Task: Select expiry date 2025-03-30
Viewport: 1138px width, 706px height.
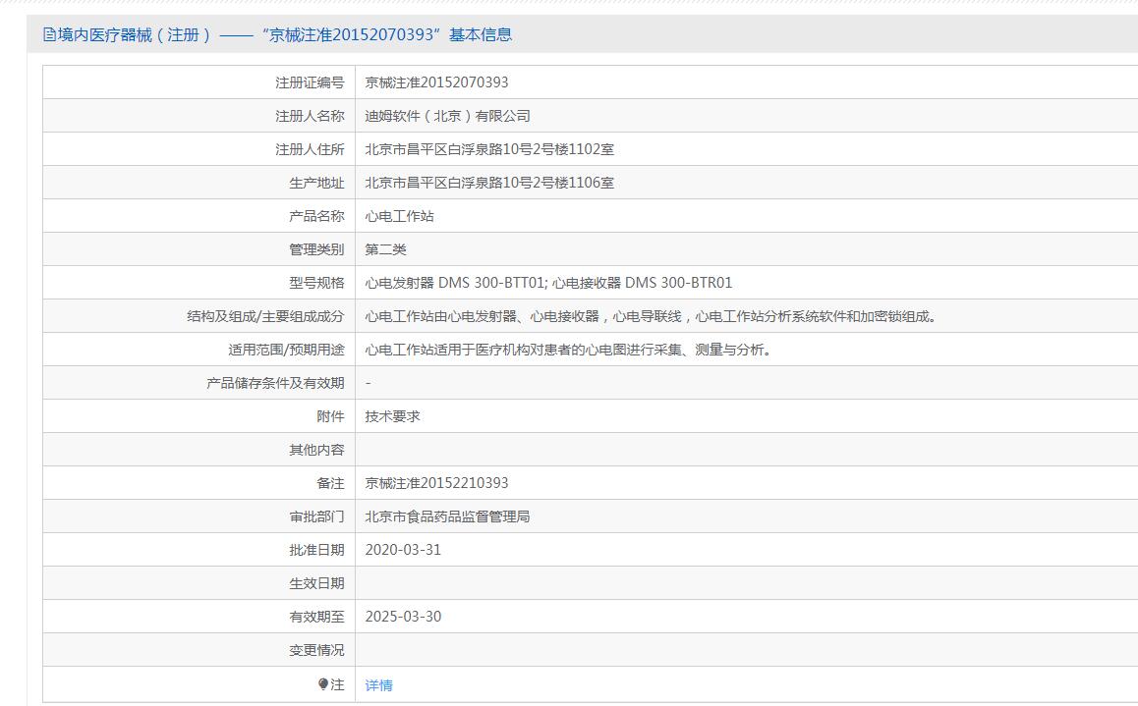Action: pos(403,616)
